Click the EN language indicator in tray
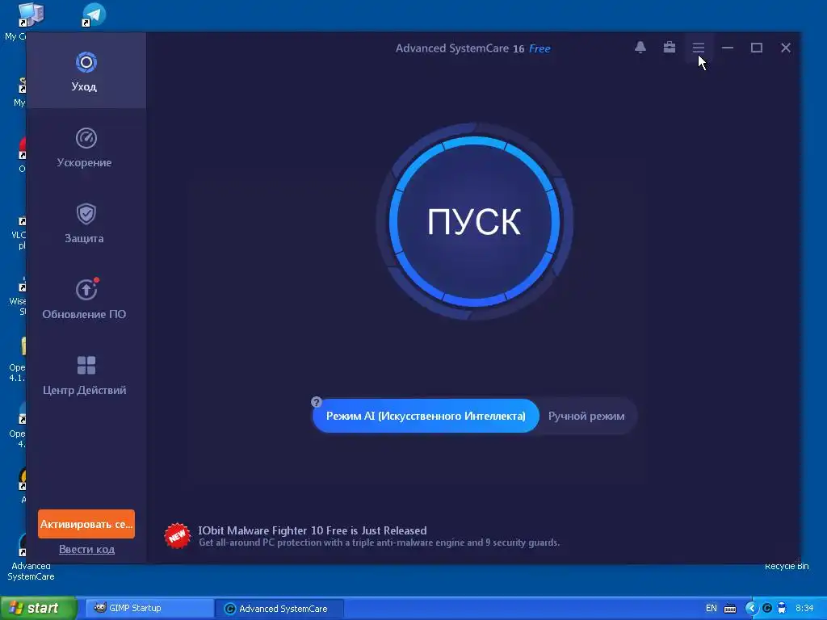Viewport: 827px width, 620px height. pyautogui.click(x=711, y=608)
